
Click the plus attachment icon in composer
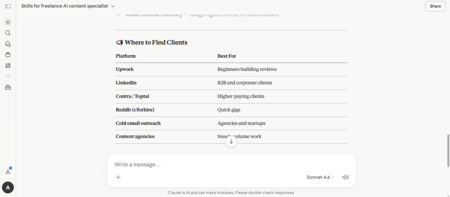tap(118, 177)
